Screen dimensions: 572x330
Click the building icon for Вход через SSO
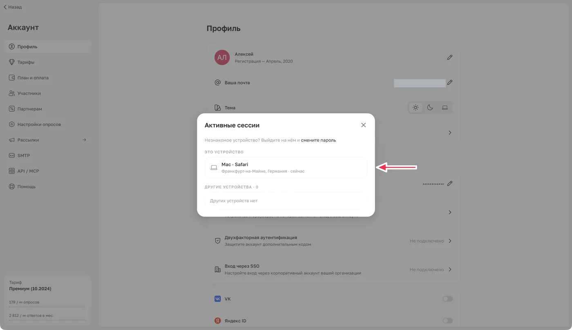click(218, 269)
